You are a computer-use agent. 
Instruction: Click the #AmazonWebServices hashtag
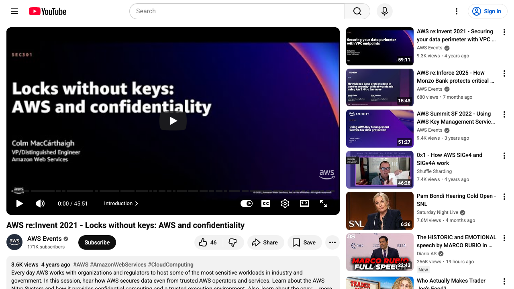[x=118, y=265]
